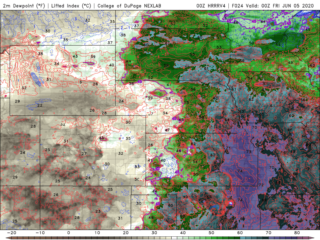Click the dewpoint value "63" on the map

312,65
